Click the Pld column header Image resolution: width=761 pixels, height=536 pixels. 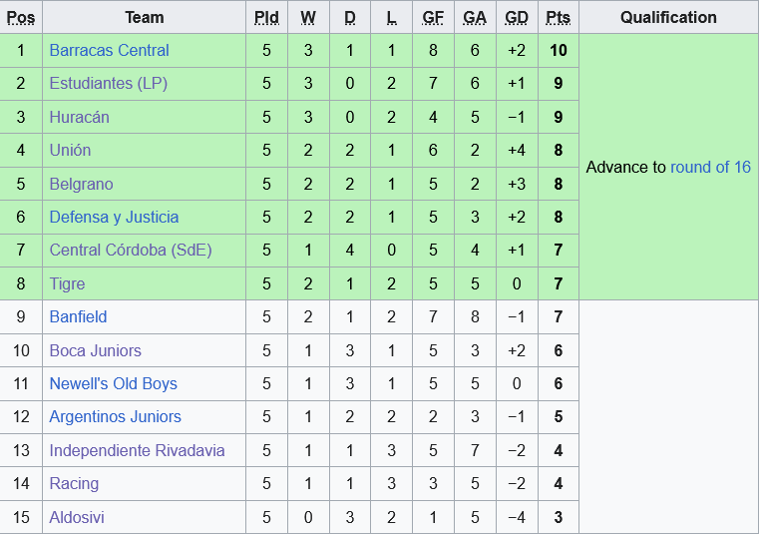click(x=266, y=18)
